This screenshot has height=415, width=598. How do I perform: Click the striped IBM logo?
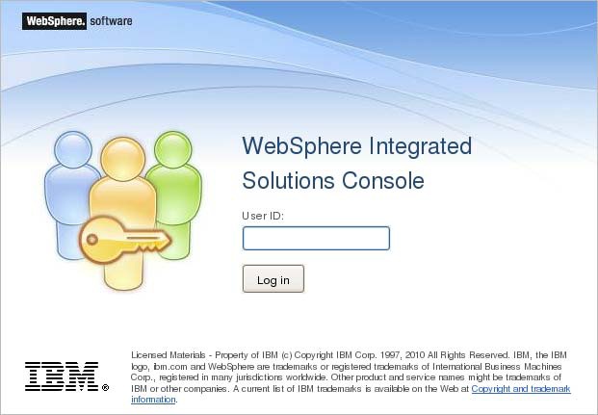point(62,376)
